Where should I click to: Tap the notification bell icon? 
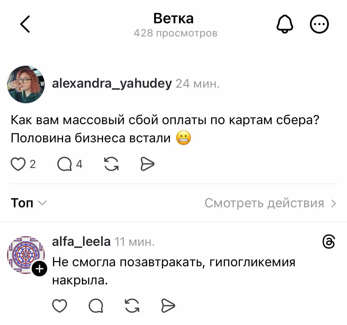pos(285,24)
